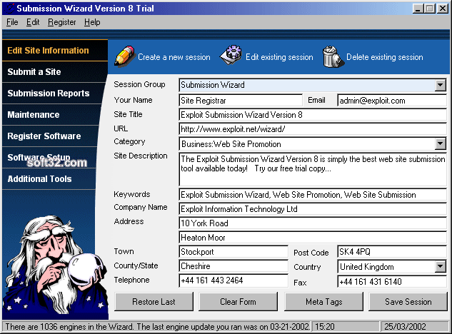Click the Keywords field
This screenshot has height=334, width=452.
pos(313,195)
